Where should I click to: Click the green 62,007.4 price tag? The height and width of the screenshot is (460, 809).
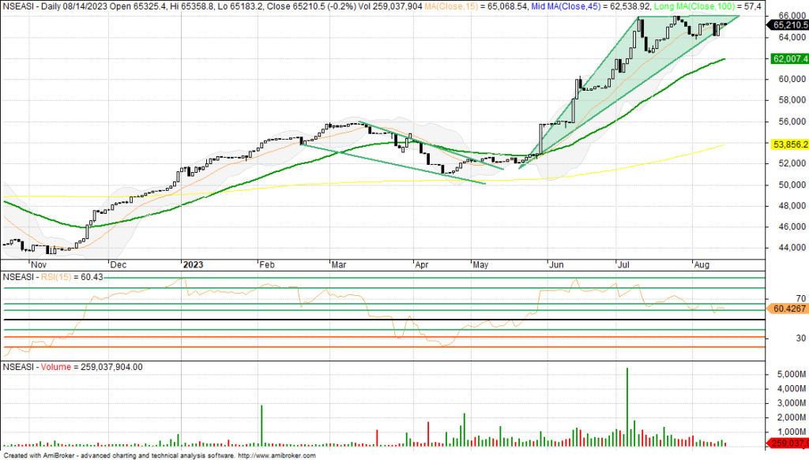click(x=787, y=59)
